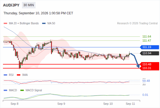Image resolution: width=160 pixels, height=108 pixels.
Task: Select the AUD/JPY pair title
Action: pyautogui.click(x=11, y=5)
